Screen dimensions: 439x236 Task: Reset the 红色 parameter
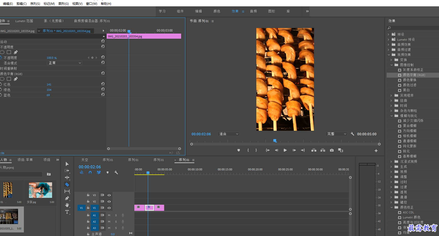coord(103,84)
